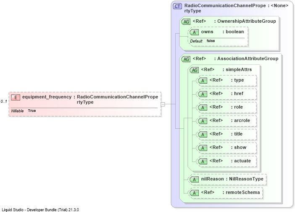This screenshot has width=295, height=212.
Task: Click the AG icon beside AssociationAttributeGroup
Action: pos(186,59)
